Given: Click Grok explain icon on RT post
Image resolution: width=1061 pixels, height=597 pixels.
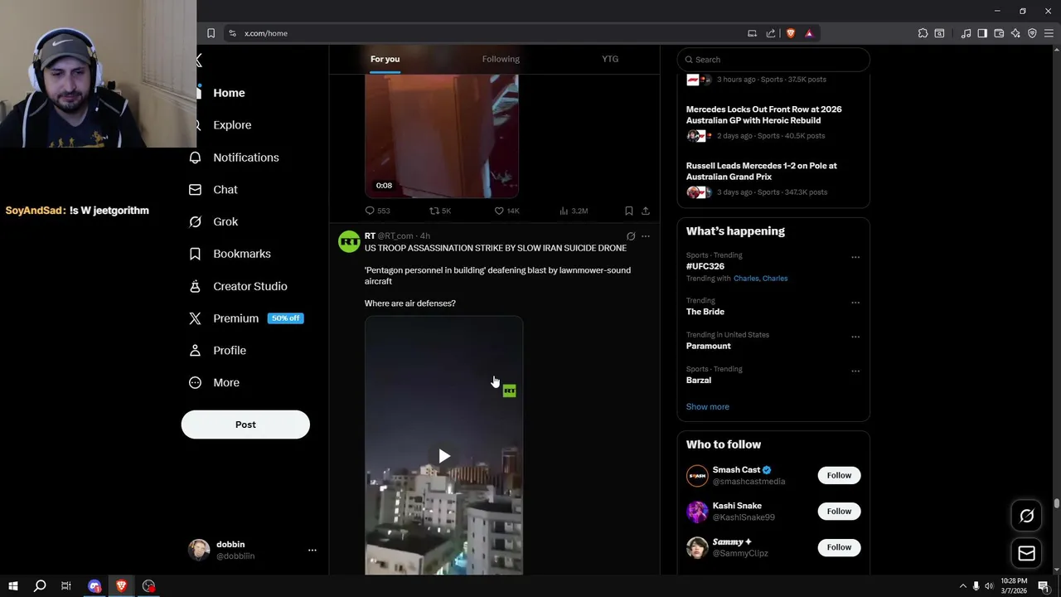Looking at the screenshot, I should click(631, 236).
